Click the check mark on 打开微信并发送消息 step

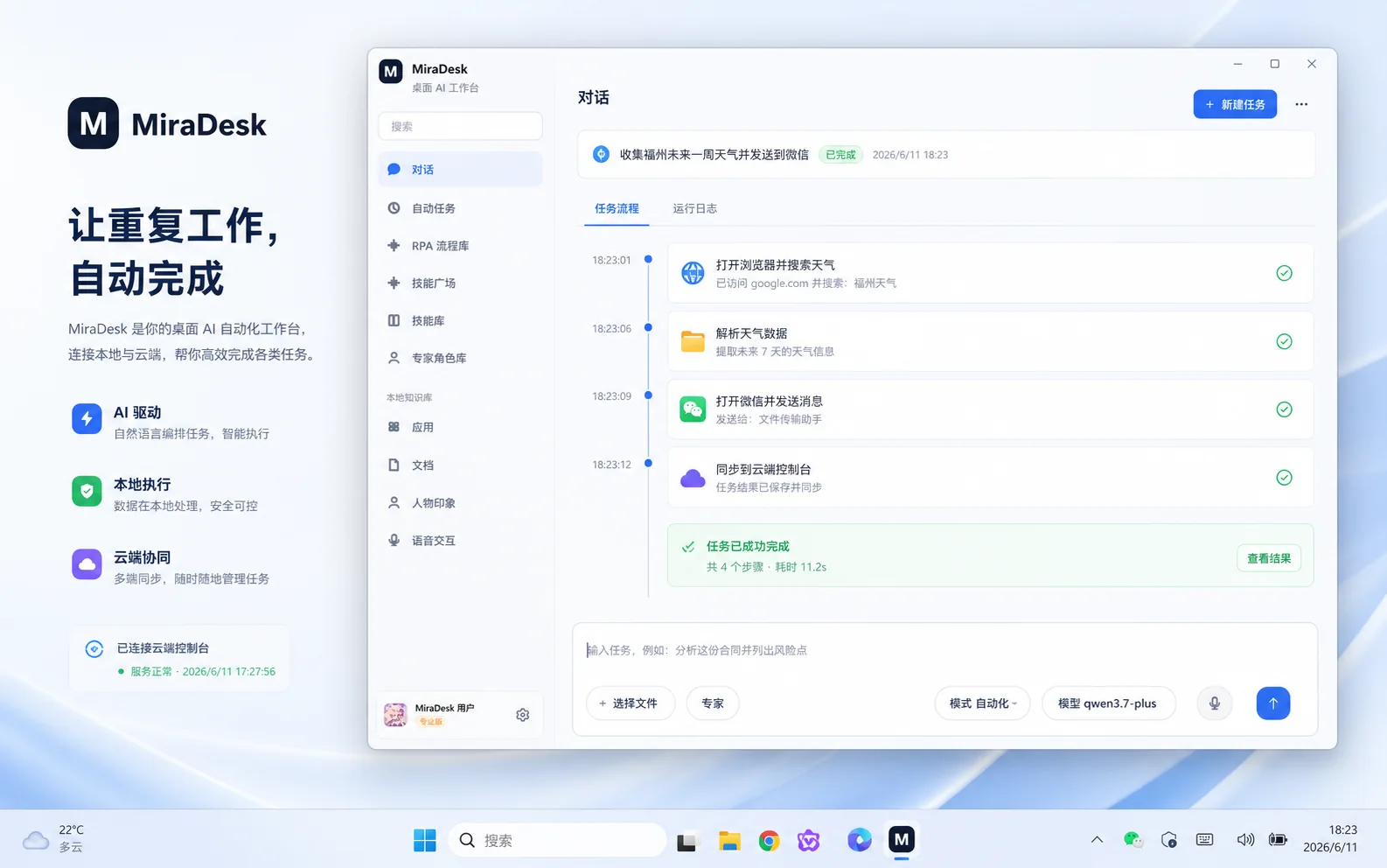[1284, 409]
